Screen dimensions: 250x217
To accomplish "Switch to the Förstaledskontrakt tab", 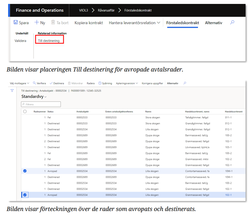I will [183, 23].
